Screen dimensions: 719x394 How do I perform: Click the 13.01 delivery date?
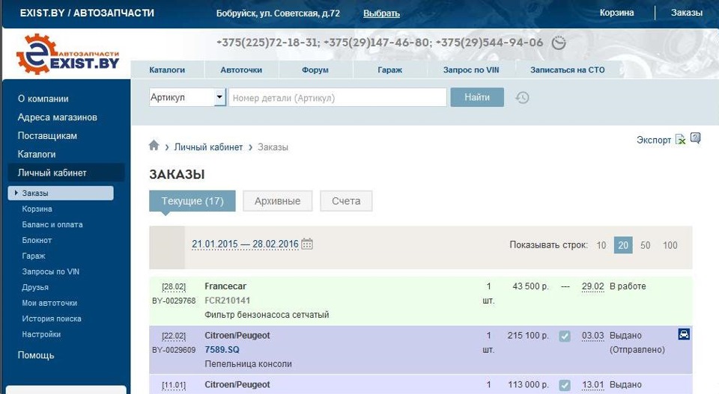click(593, 385)
